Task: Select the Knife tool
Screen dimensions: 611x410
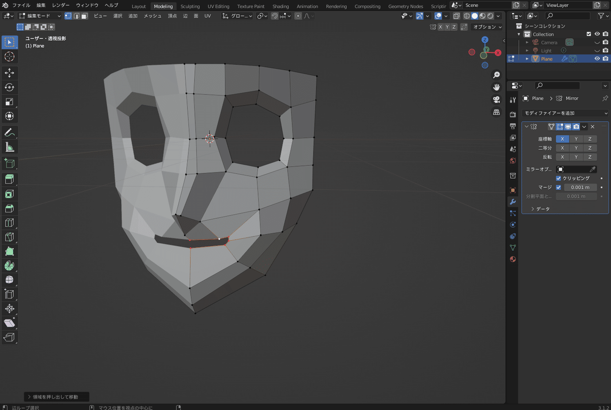Action: click(x=10, y=237)
